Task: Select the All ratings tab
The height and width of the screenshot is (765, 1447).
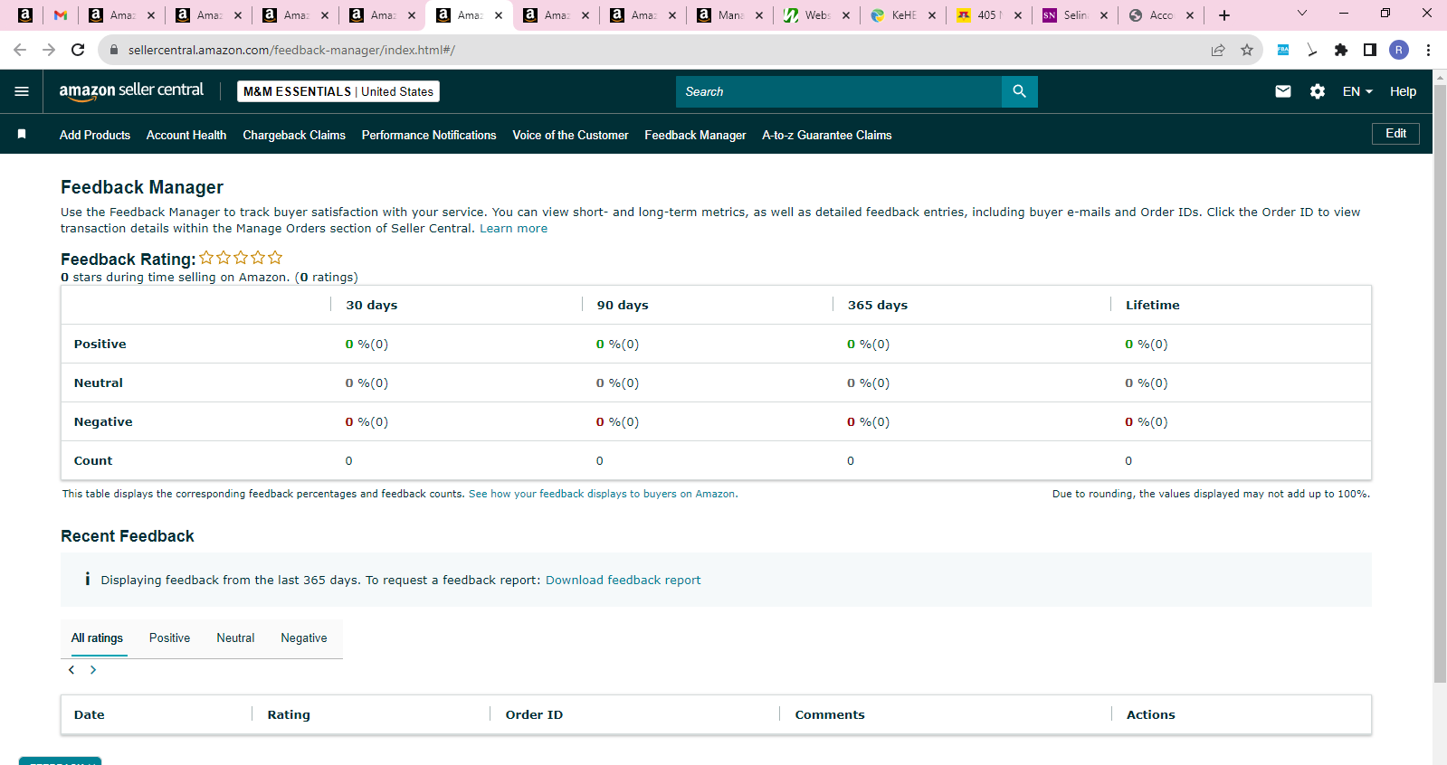Action: [x=97, y=637]
